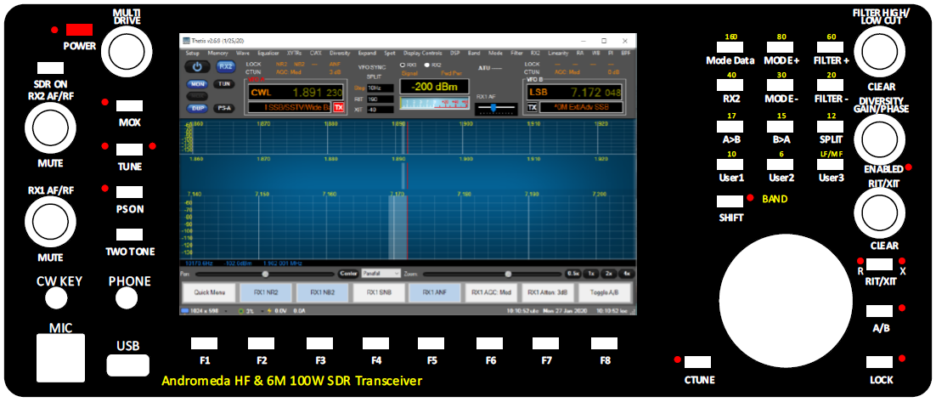This screenshot has height=402, width=936.
Task: Toggle the PS-A PureSignal button
Action: pyautogui.click(x=224, y=109)
